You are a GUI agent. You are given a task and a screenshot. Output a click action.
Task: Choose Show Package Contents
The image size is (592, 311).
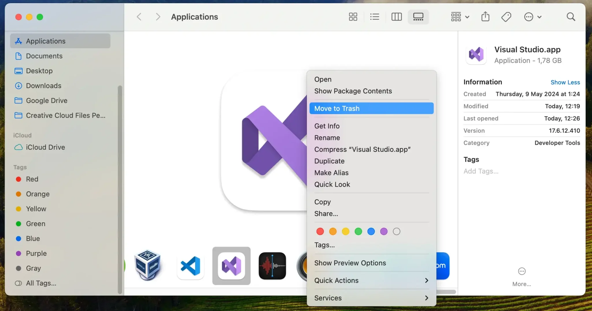click(371, 91)
